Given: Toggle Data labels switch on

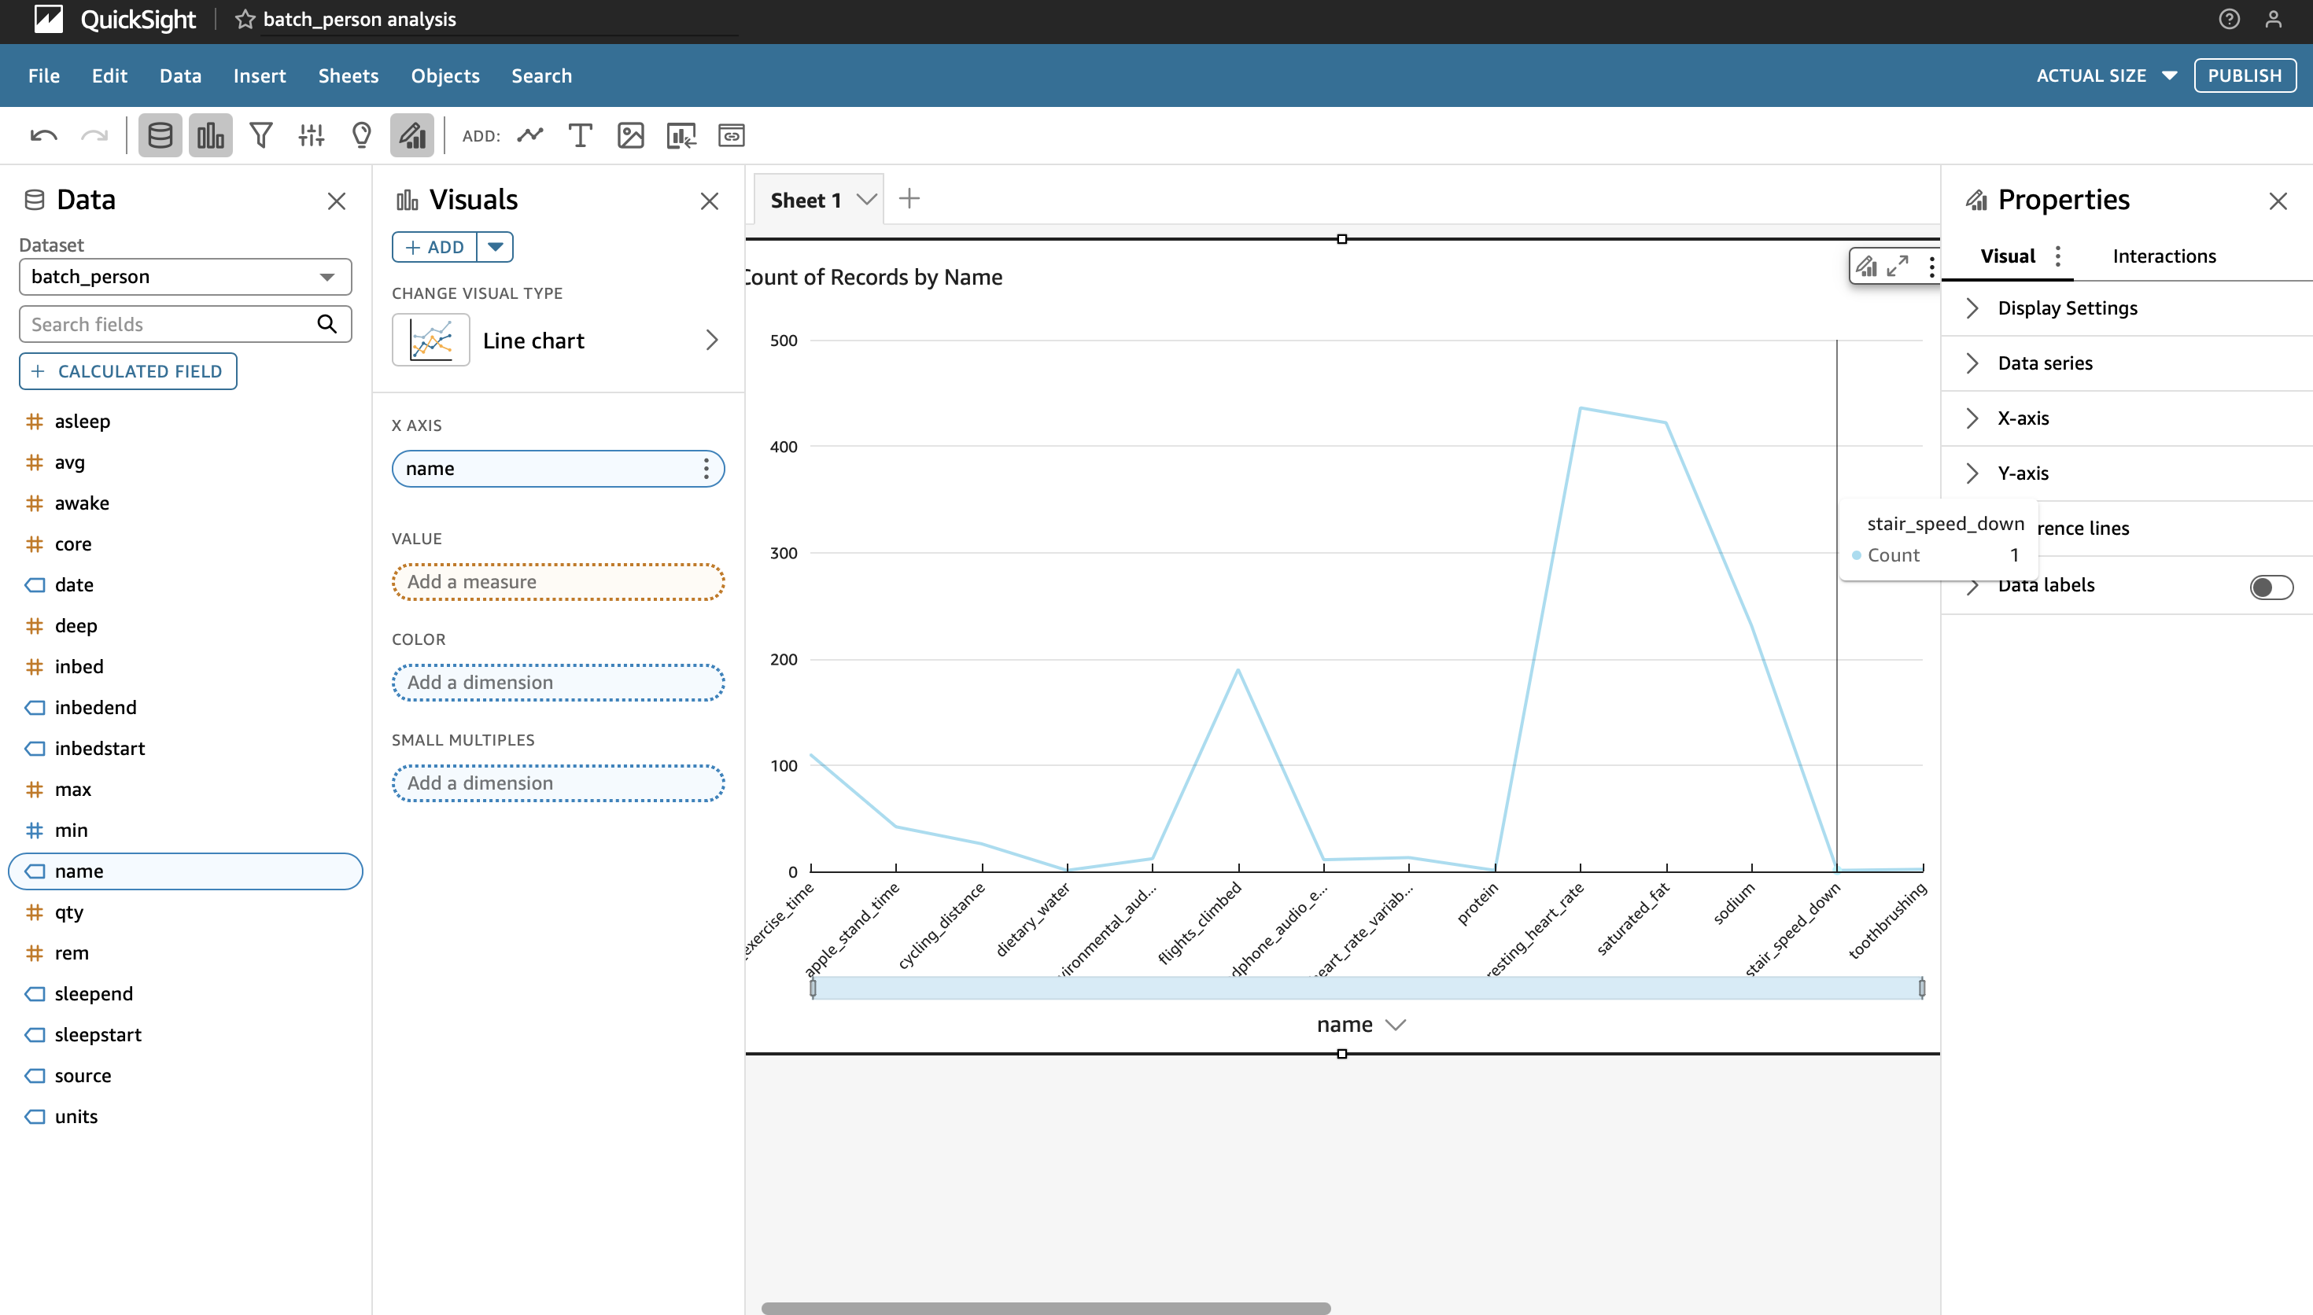Looking at the screenshot, I should tap(2271, 587).
